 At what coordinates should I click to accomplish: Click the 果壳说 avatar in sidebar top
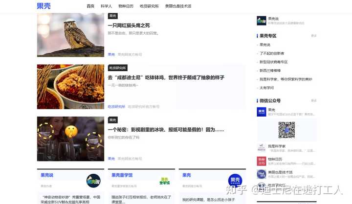pyautogui.click(x=262, y=20)
